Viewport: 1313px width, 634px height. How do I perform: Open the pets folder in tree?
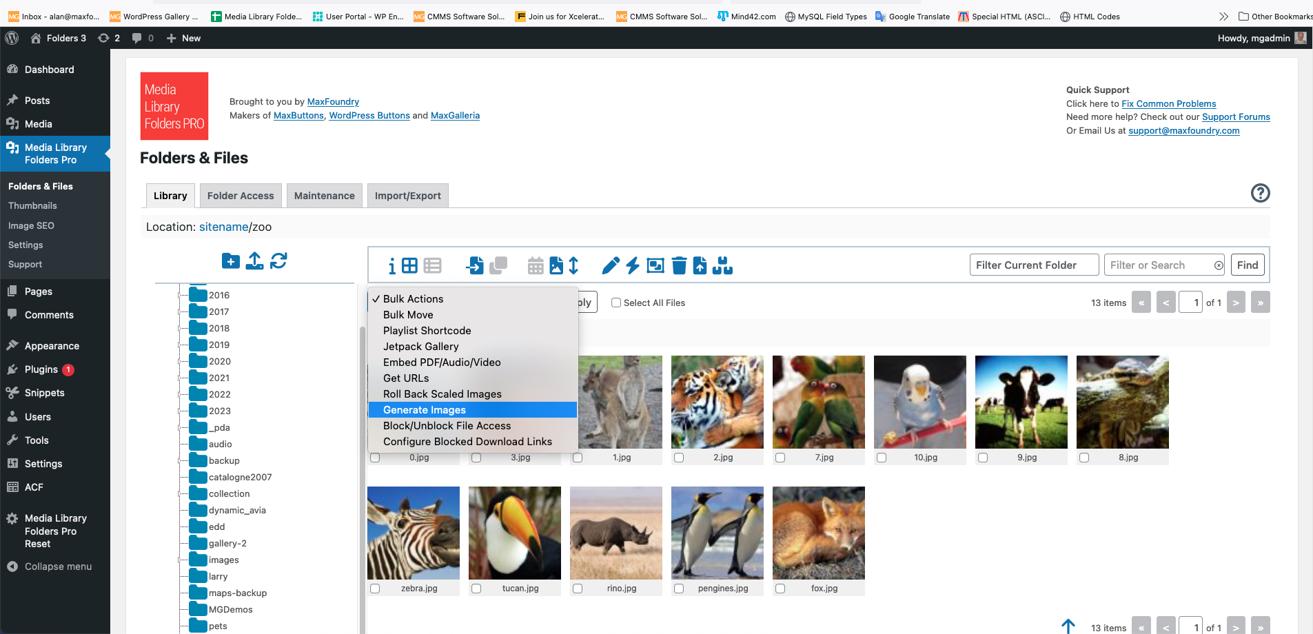pos(208,626)
